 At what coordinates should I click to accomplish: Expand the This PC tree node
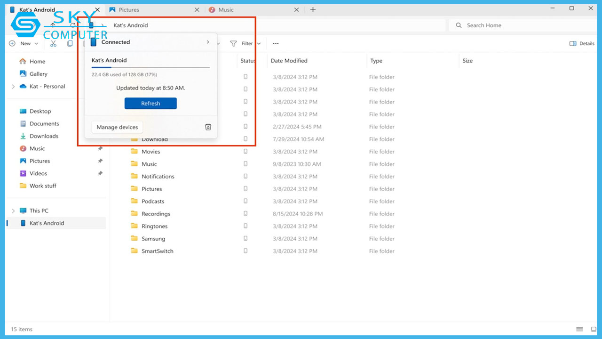coord(13,211)
